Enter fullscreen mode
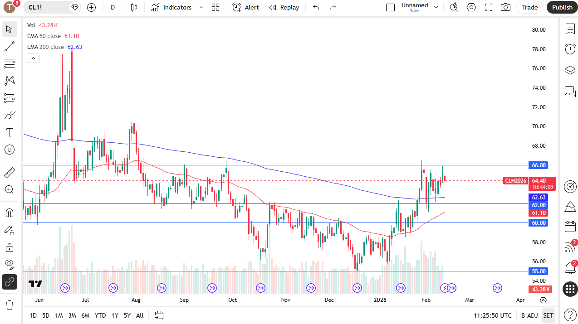 (x=489, y=7)
